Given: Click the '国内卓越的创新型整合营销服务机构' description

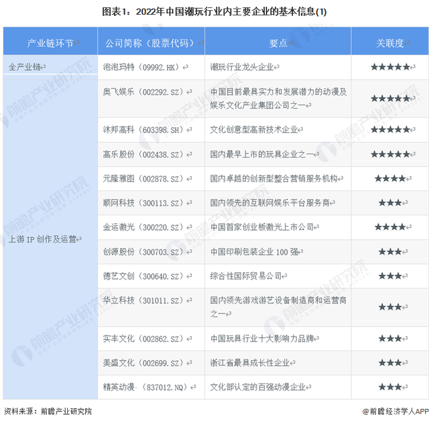Looking at the screenshot, I should [274, 179].
